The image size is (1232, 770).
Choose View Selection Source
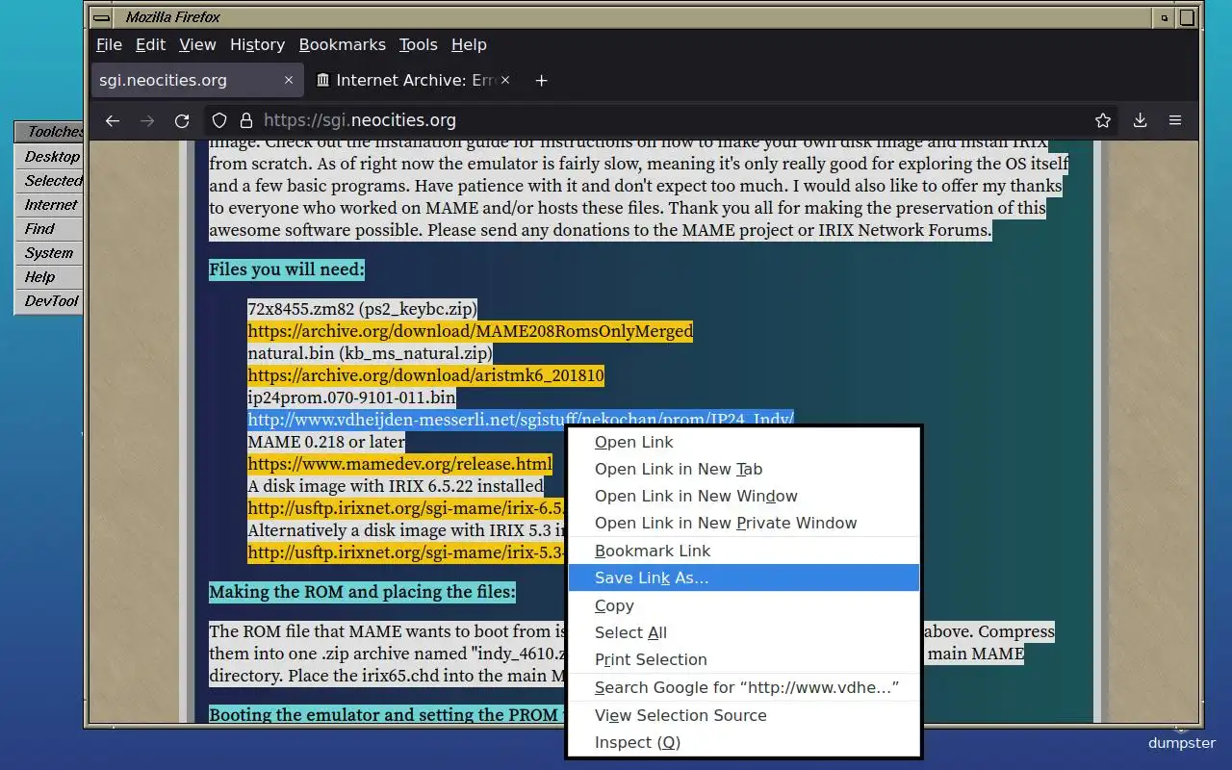[x=743, y=716]
